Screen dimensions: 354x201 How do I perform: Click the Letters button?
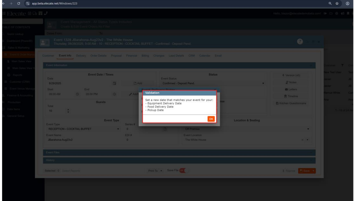(291, 89)
